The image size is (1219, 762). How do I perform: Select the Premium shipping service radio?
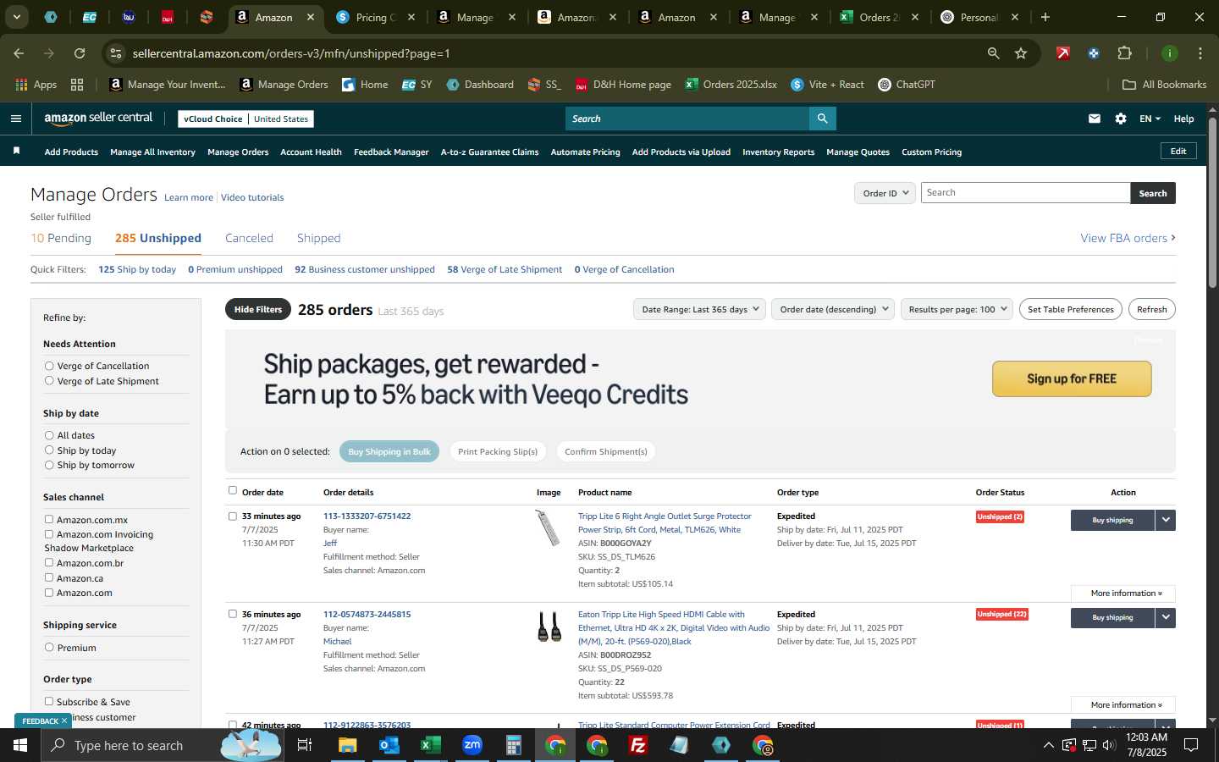pyautogui.click(x=49, y=647)
